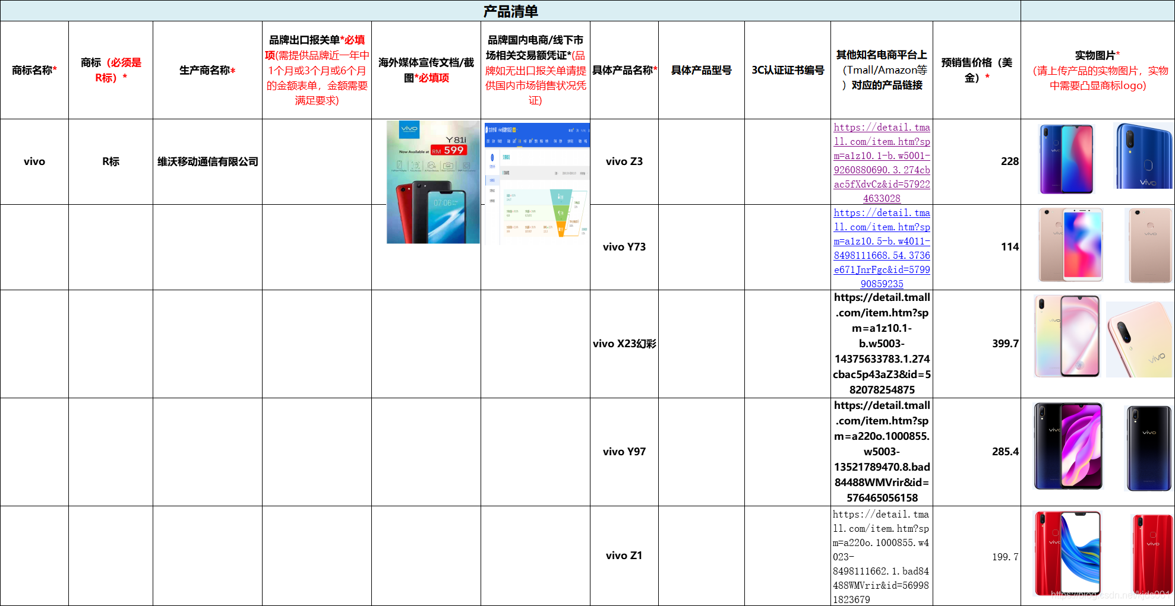Click the price cell 199.7
This screenshot has width=1175, height=606.
click(x=977, y=556)
